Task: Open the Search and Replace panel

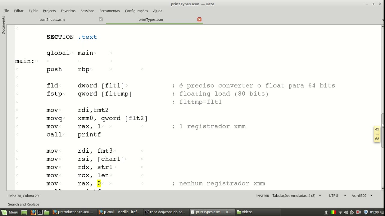Action: [x=23, y=204]
